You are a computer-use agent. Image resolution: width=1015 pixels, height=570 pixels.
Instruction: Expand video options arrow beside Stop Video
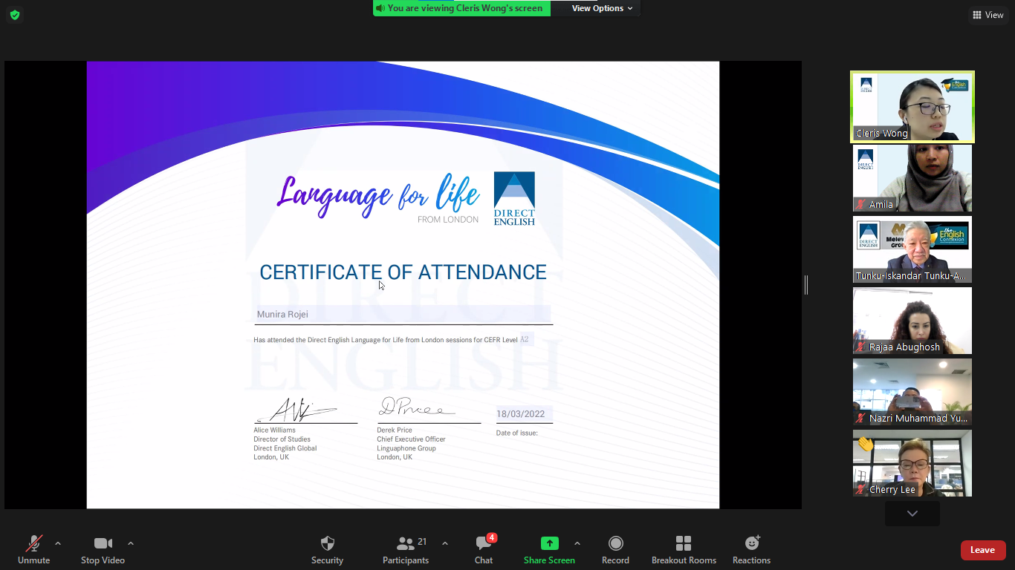click(x=131, y=543)
